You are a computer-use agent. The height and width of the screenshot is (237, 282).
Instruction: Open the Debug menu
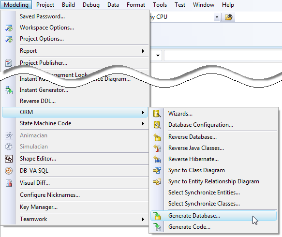tap(91, 5)
